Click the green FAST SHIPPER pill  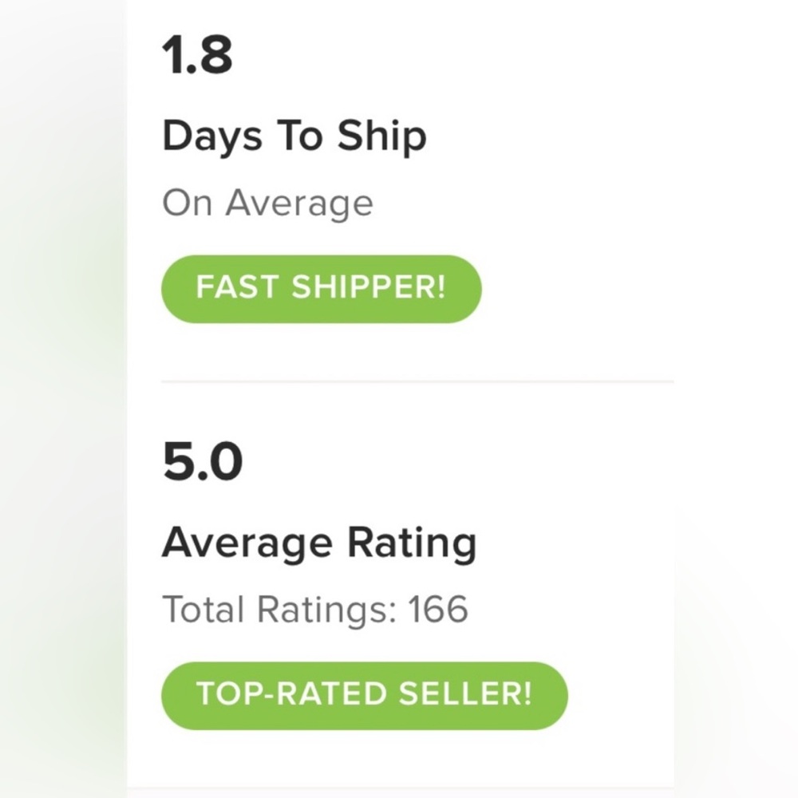click(322, 288)
